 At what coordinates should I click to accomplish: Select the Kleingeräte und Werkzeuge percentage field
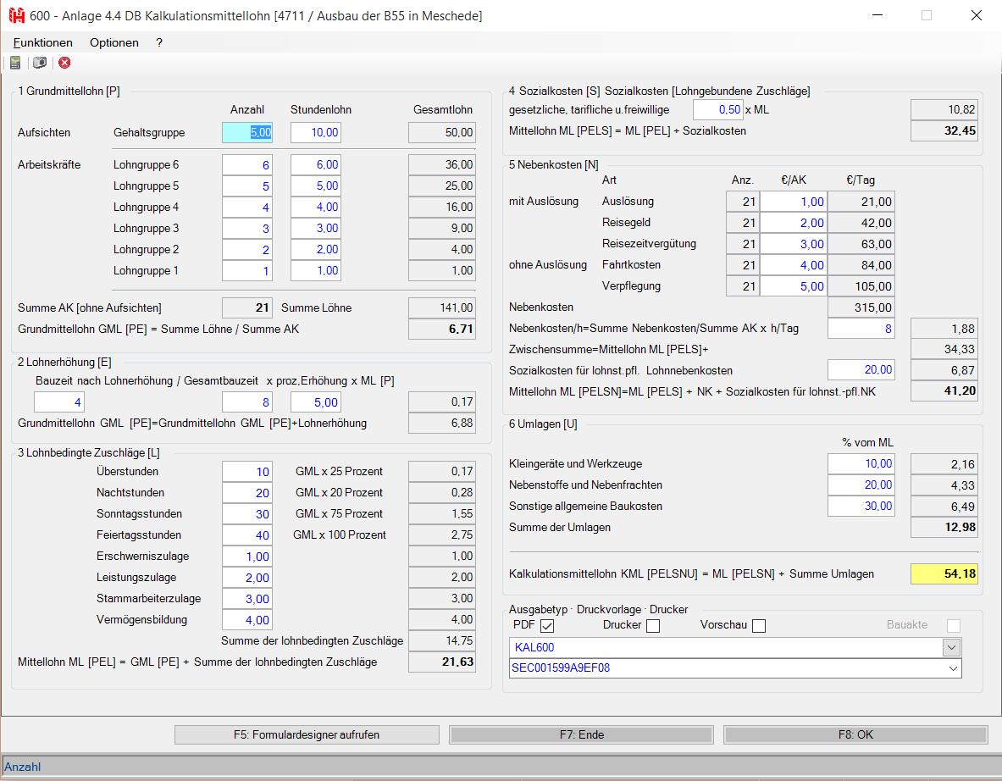click(861, 463)
